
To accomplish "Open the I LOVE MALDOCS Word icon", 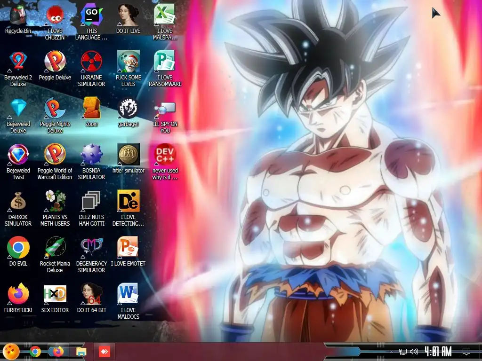I will tap(128, 294).
